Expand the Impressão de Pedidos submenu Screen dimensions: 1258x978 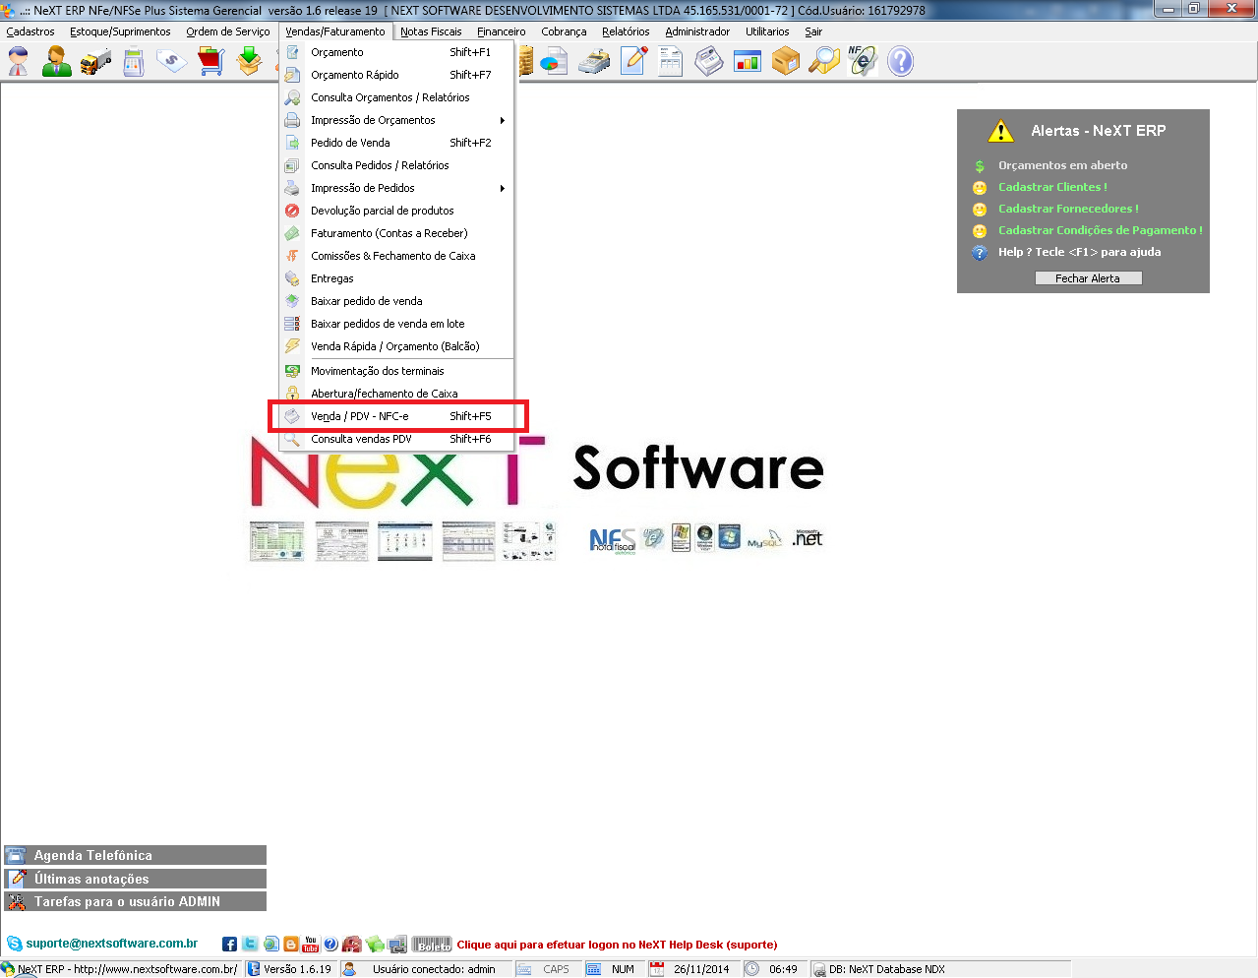pos(397,188)
